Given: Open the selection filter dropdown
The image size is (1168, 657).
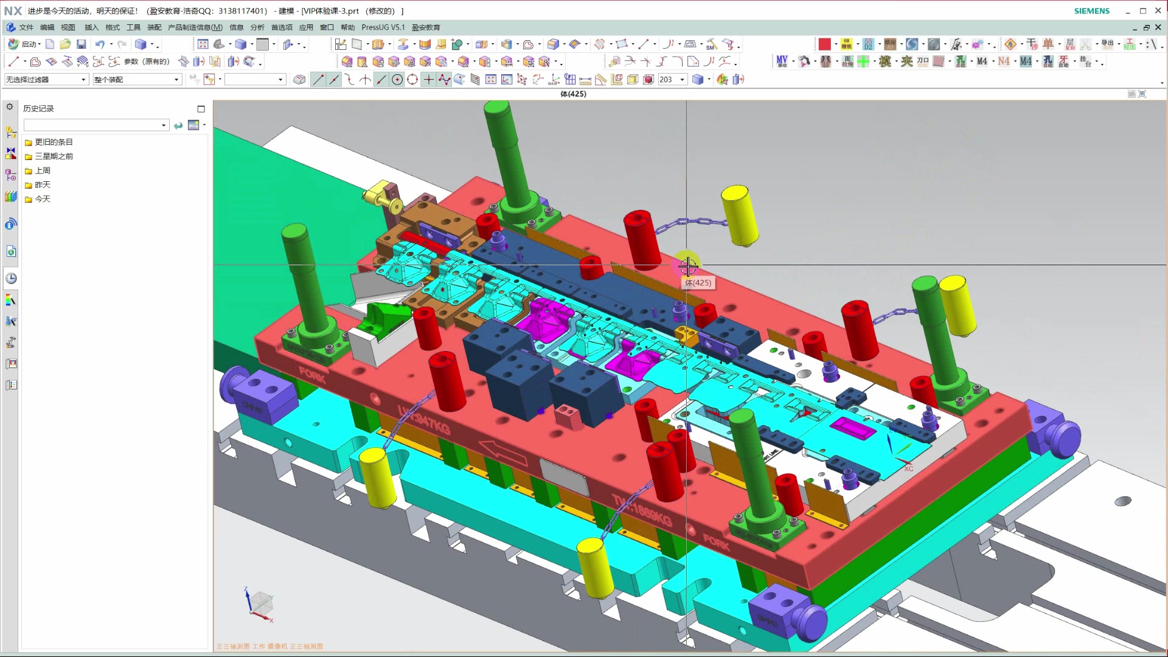Looking at the screenshot, I should [x=83, y=80].
